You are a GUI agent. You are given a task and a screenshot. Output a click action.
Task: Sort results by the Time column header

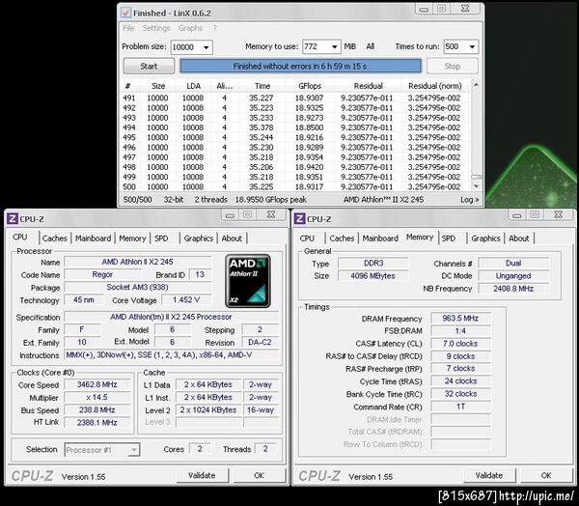click(x=262, y=86)
